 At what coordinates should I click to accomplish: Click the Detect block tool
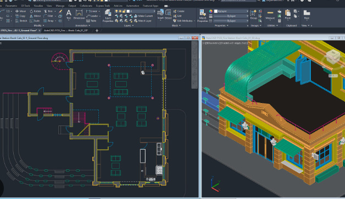tap(168, 14)
